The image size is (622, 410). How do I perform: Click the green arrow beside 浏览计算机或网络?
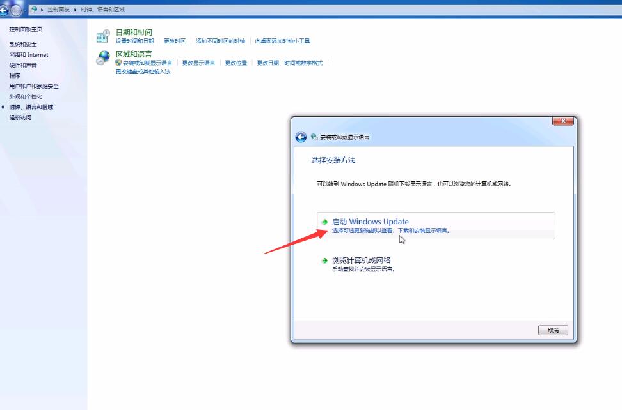(x=324, y=261)
